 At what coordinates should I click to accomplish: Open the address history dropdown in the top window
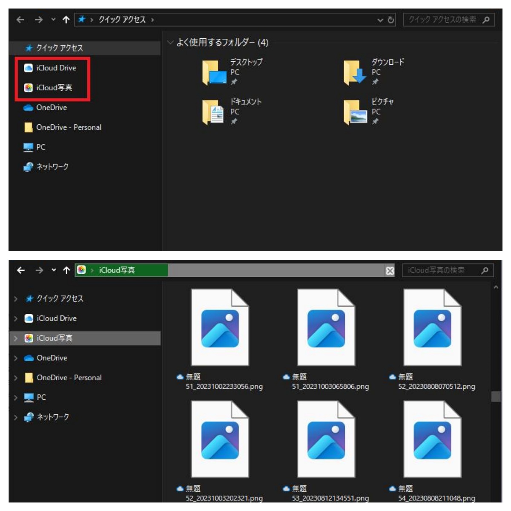[380, 20]
